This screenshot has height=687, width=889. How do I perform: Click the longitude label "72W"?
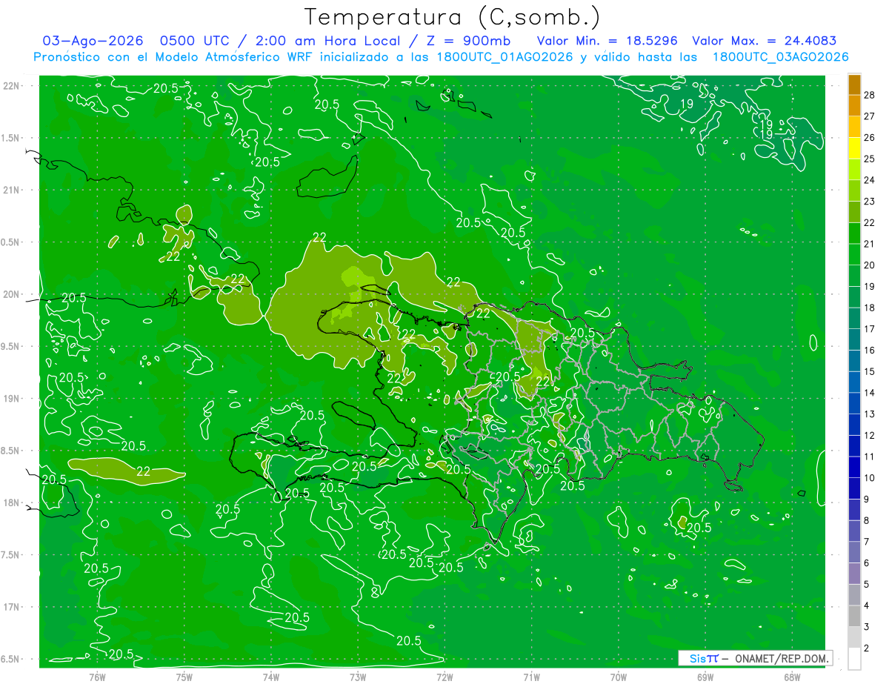[x=444, y=677]
